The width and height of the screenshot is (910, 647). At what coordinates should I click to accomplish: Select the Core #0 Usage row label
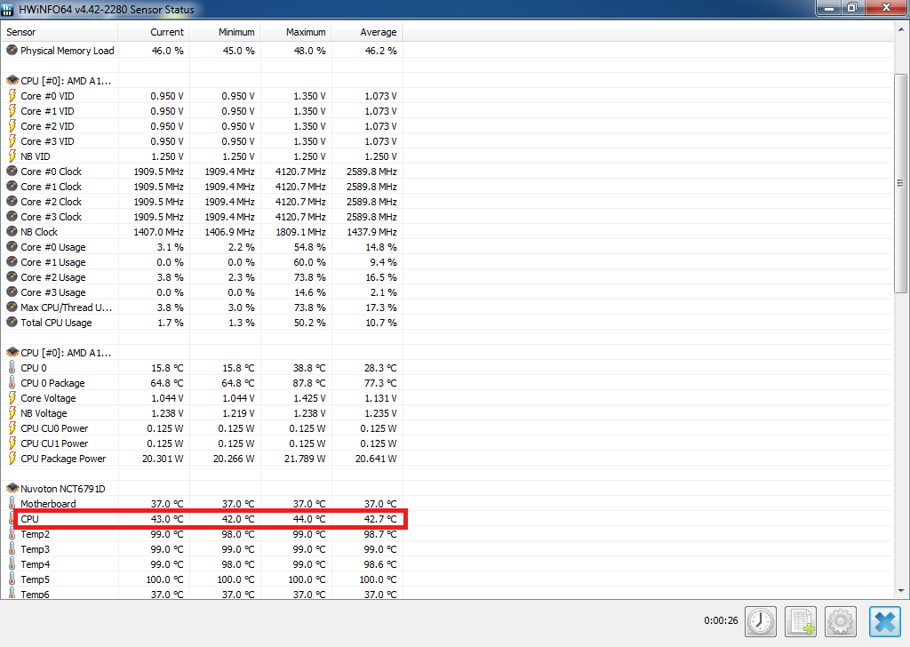tap(53, 246)
